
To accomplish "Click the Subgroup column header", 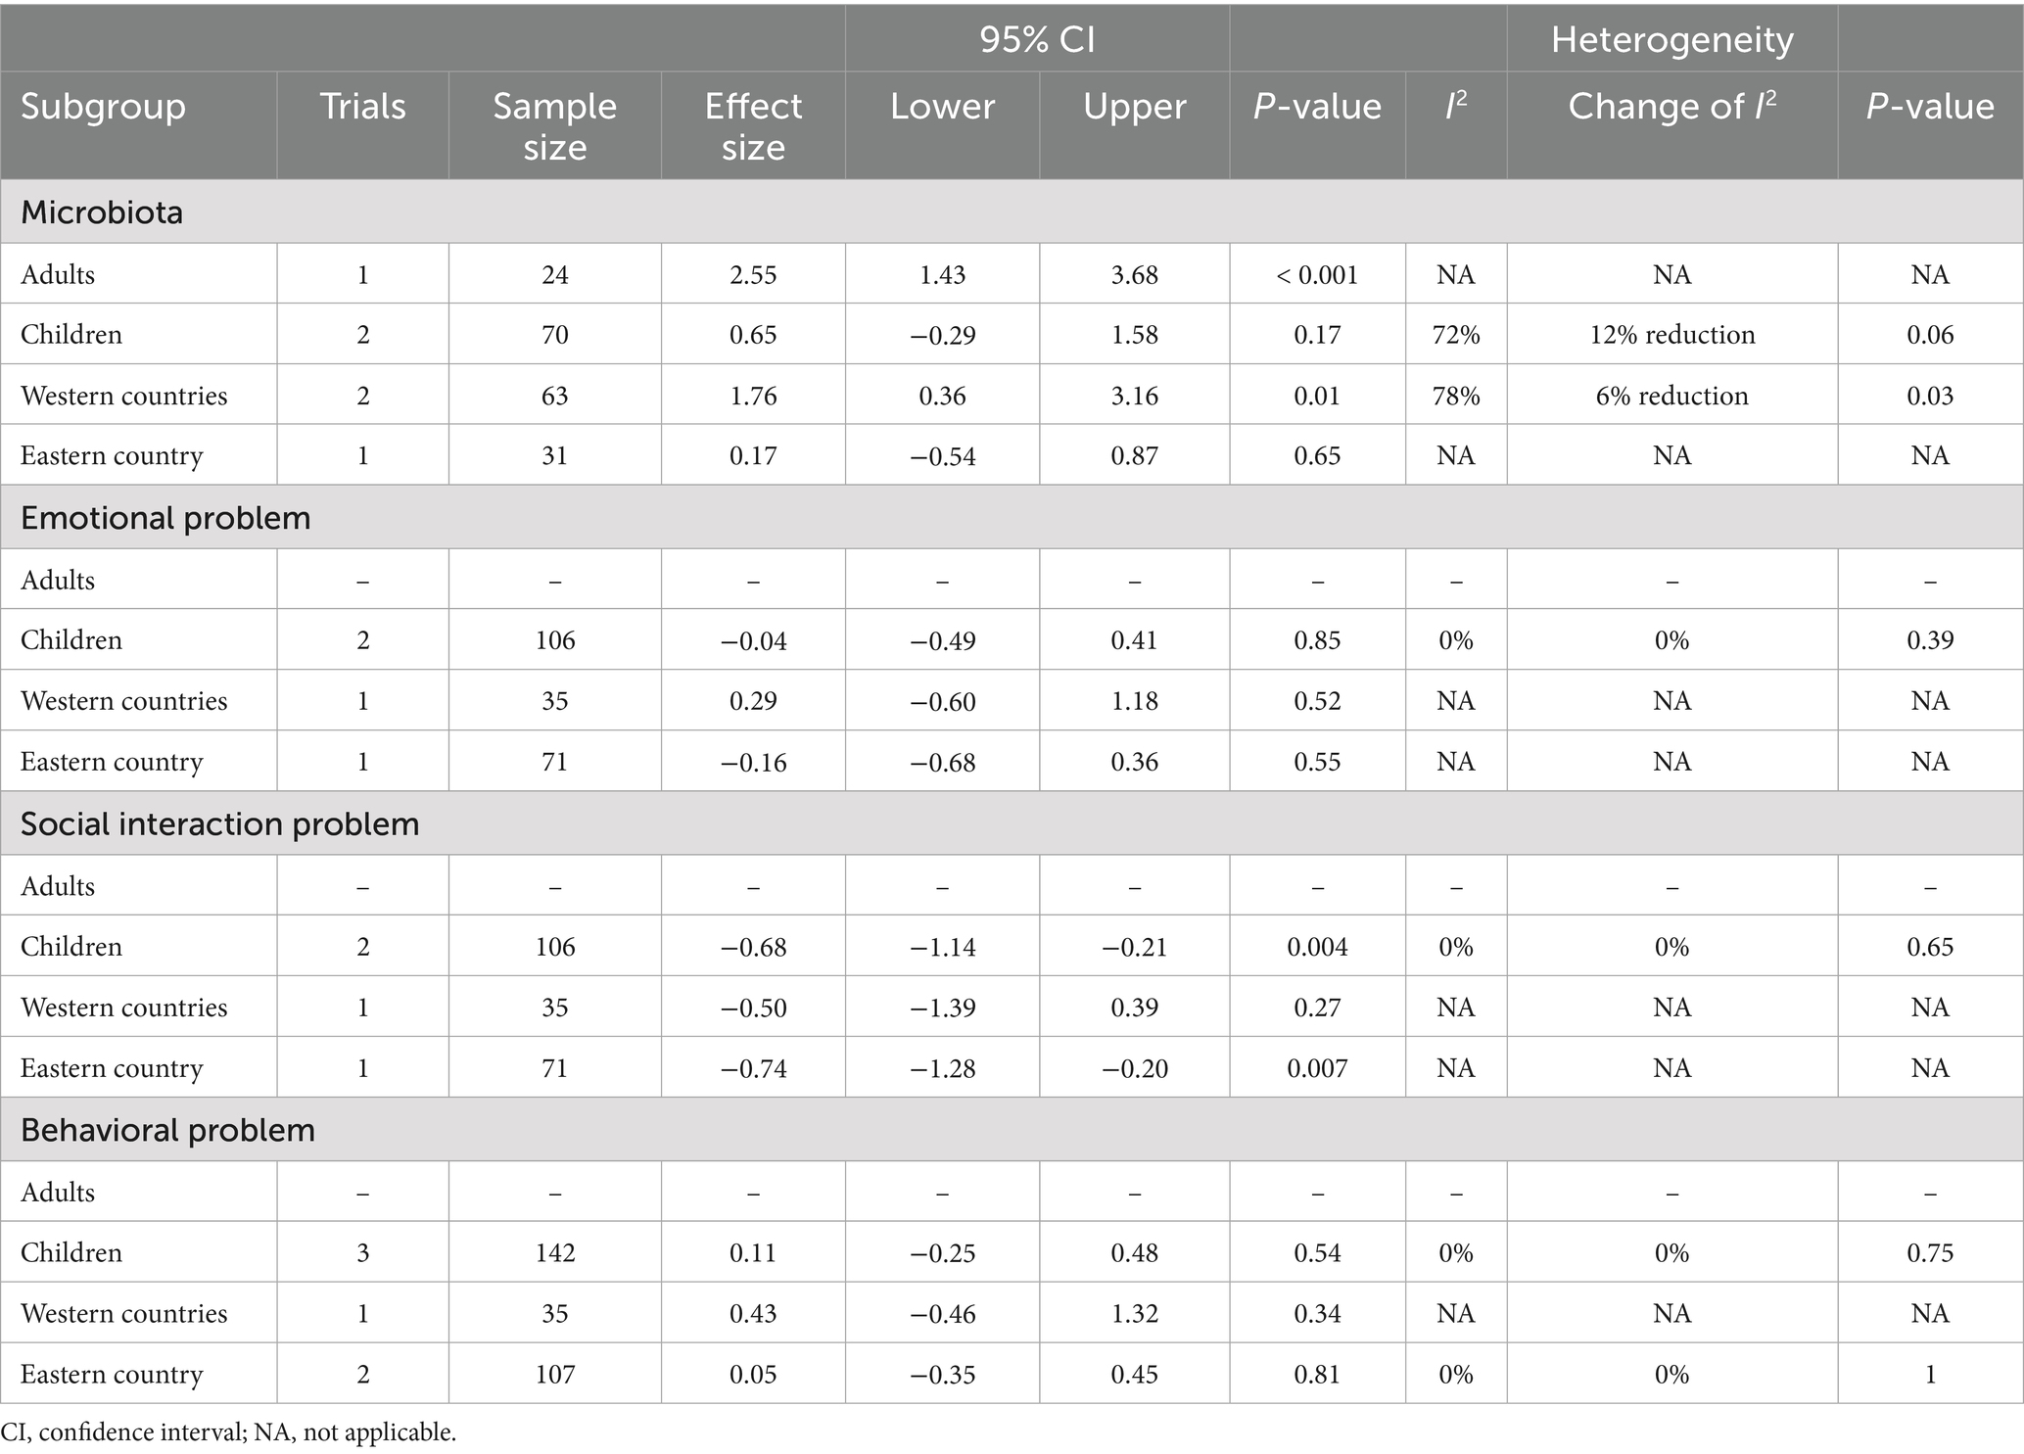I will point(103,106).
